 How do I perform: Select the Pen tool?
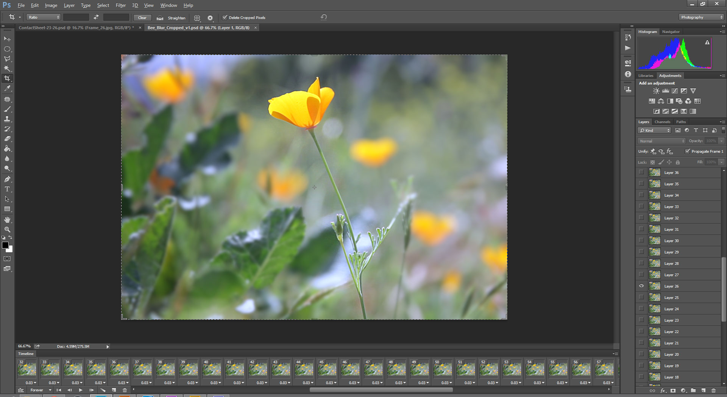tap(7, 179)
